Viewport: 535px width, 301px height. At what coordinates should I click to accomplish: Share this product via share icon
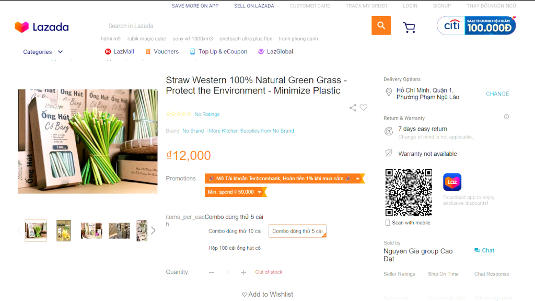[x=353, y=108]
